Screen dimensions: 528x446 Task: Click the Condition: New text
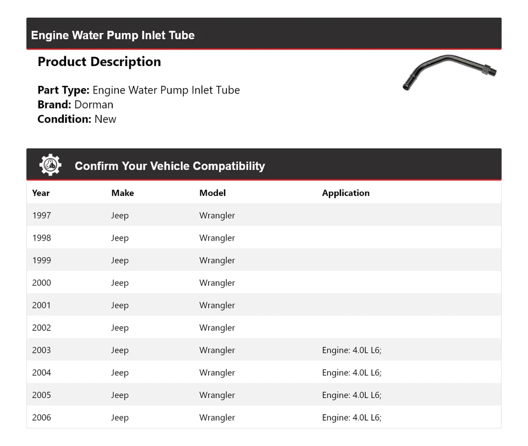pyautogui.click(x=76, y=119)
